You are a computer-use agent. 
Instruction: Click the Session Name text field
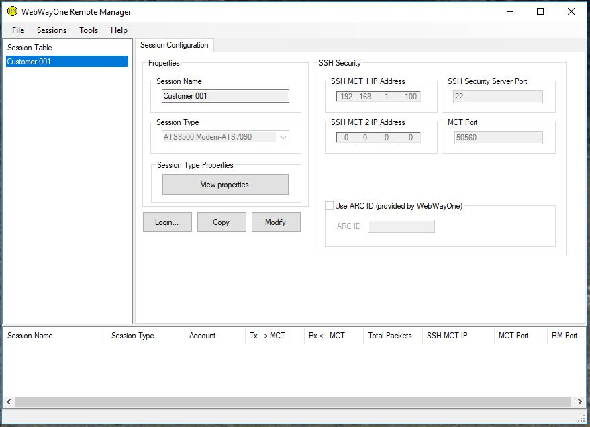click(x=226, y=96)
